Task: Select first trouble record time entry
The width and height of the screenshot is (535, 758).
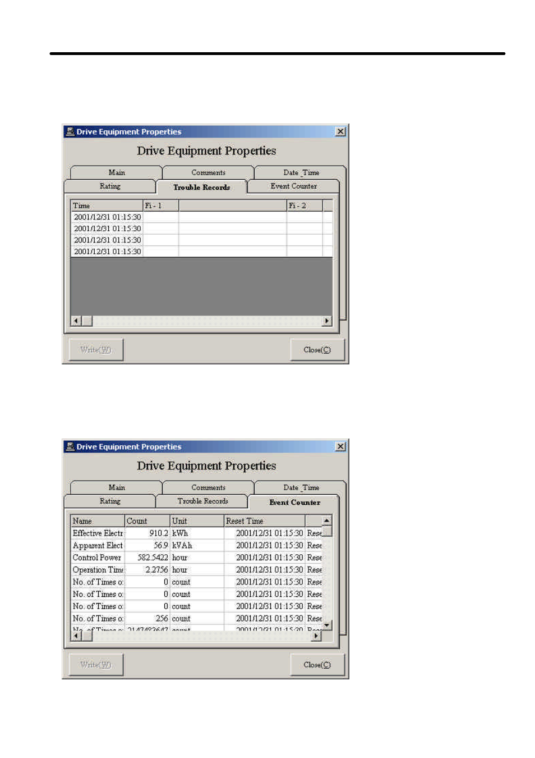Action: tap(107, 217)
